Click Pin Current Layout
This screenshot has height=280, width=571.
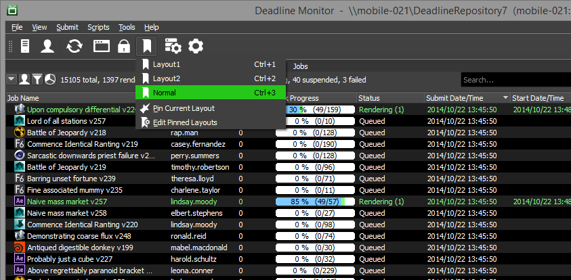tap(183, 108)
